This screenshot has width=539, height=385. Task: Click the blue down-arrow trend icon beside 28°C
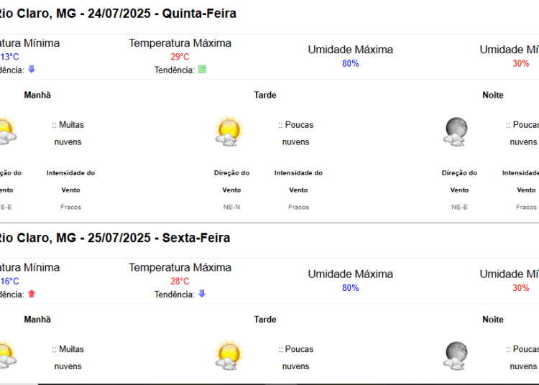point(202,294)
